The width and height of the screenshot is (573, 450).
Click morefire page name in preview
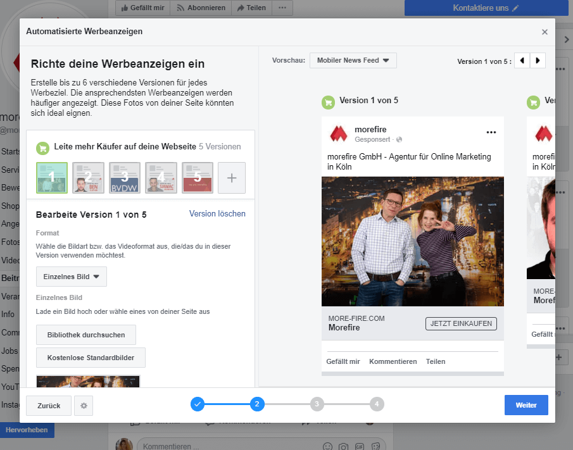[x=370, y=129]
